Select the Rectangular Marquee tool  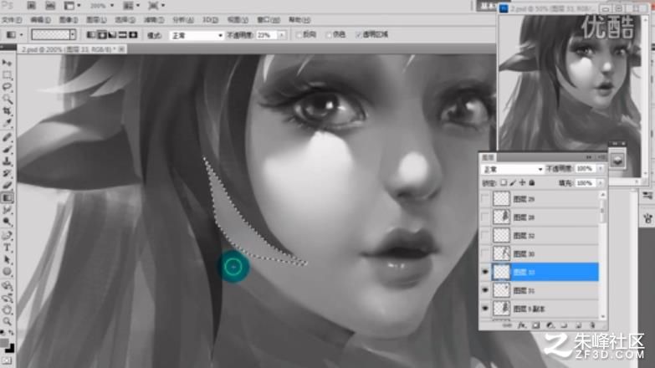tap(7, 75)
